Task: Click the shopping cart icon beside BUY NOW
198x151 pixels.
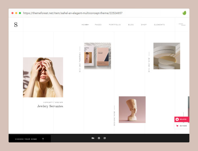Action: (177, 126)
